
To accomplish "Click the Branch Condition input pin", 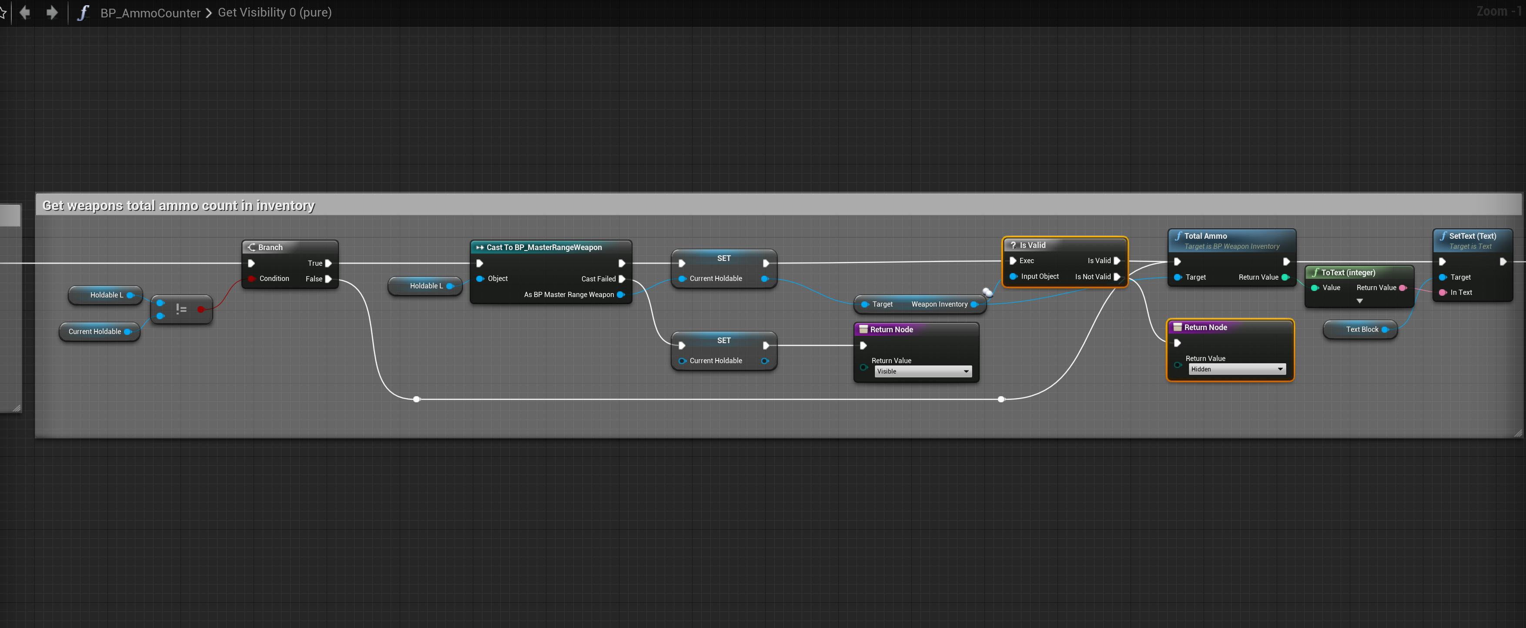I will [x=252, y=278].
